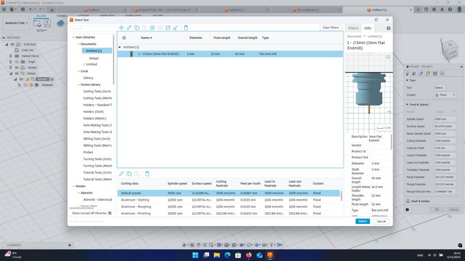Click the blue Select button
Image resolution: width=465 pixels, height=261 pixels.
point(363,222)
